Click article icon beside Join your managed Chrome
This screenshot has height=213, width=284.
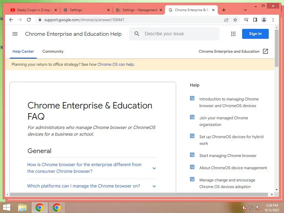192,117
